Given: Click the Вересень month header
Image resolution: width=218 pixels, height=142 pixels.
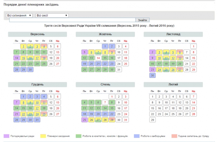Looking at the screenshot, I should [x=38, y=34].
